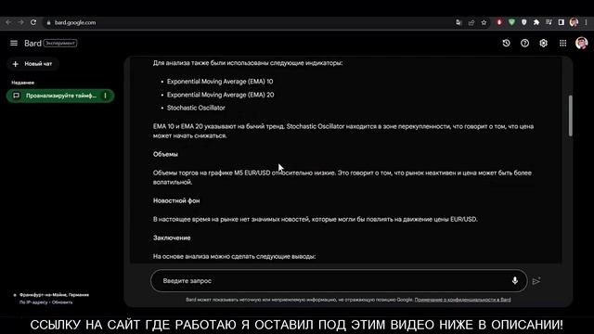Click the send message arrow icon
This screenshot has width=594, height=334.
[536, 281]
